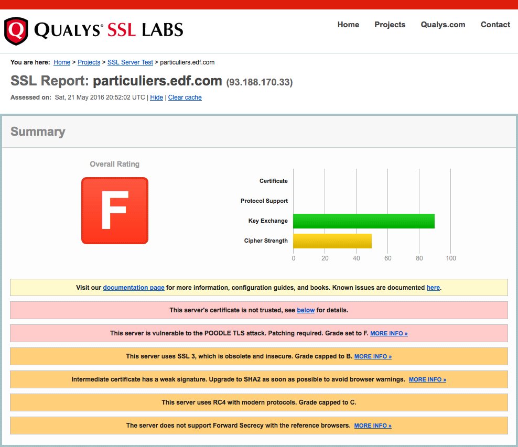Go to Qualys.com from the top navigation
The height and width of the screenshot is (447, 518).
tap(443, 25)
